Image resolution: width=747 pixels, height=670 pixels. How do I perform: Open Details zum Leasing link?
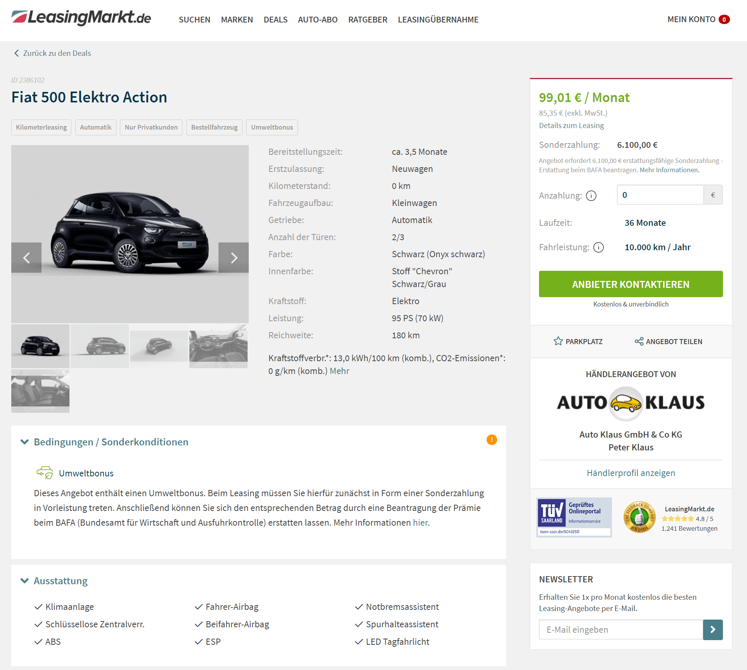(571, 125)
